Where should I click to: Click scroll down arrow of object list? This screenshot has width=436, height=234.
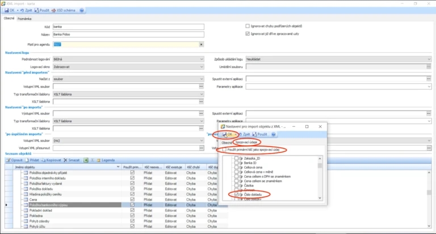point(429,226)
